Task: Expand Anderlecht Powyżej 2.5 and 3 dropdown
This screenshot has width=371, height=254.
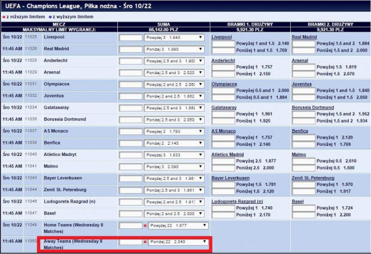Action: (174, 61)
